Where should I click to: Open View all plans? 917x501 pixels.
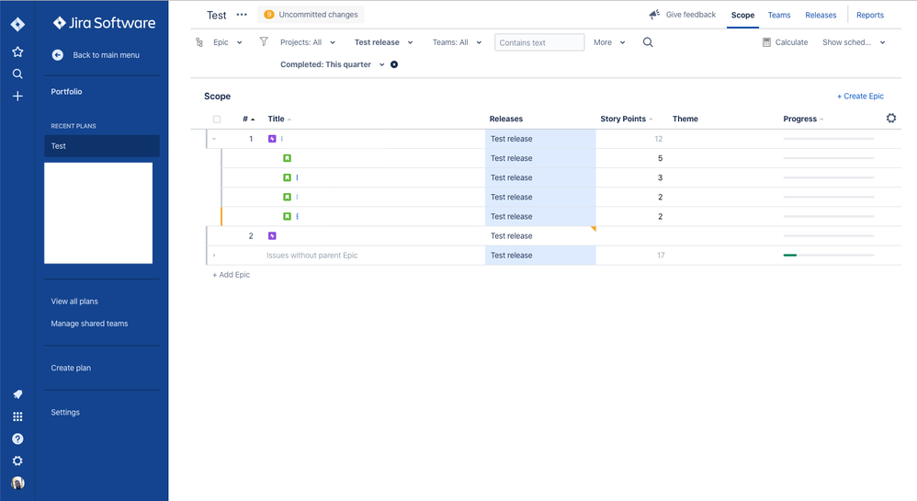tap(74, 302)
